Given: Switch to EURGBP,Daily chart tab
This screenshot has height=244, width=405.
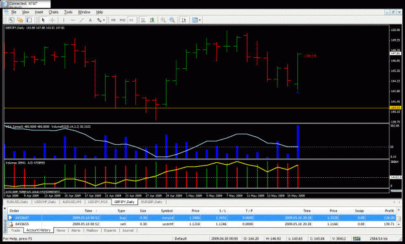Looking at the screenshot, I should (152, 202).
